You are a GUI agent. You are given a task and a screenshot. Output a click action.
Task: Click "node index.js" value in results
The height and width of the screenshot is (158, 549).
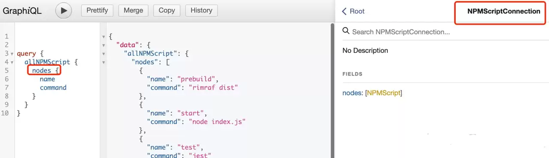(x=217, y=122)
